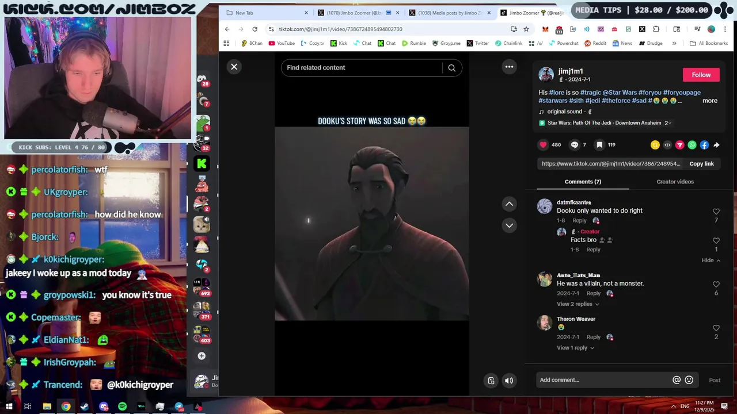737x414 pixels.
Task: Switch to (1070) Jimbo Zoomer X tab
Action: 357,13
